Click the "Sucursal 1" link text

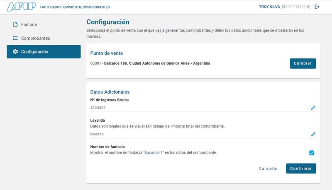coord(154,153)
